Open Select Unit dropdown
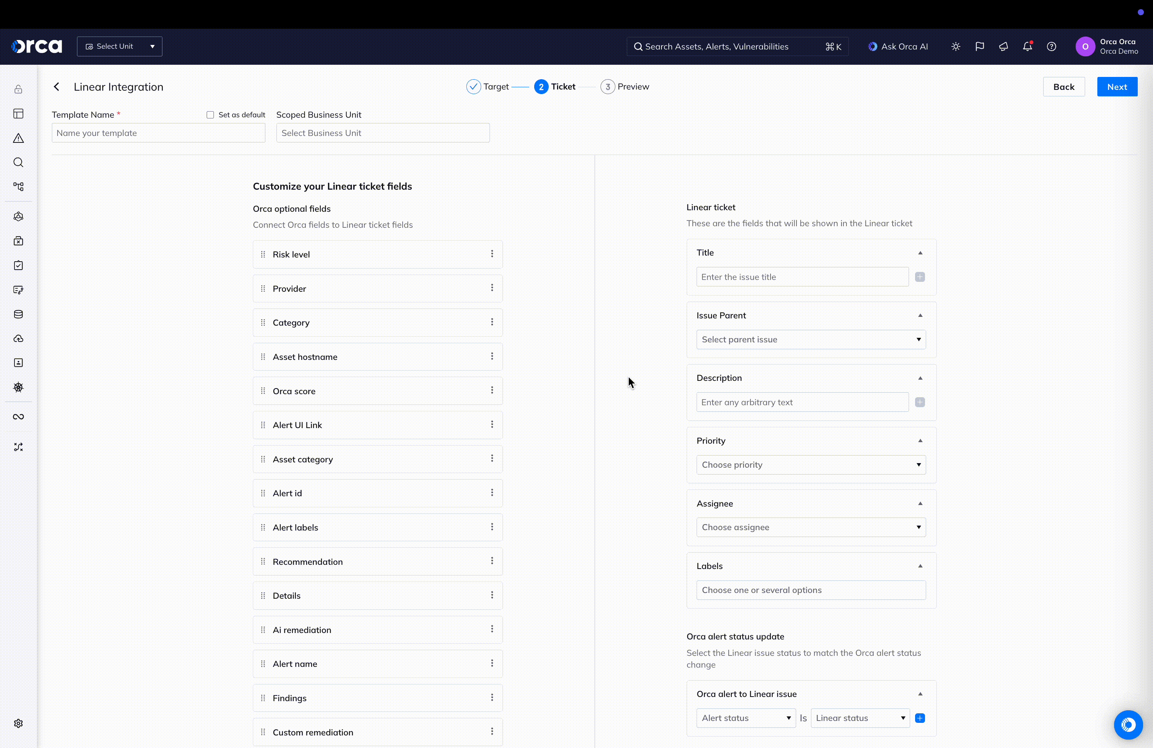The height and width of the screenshot is (748, 1153). tap(120, 46)
